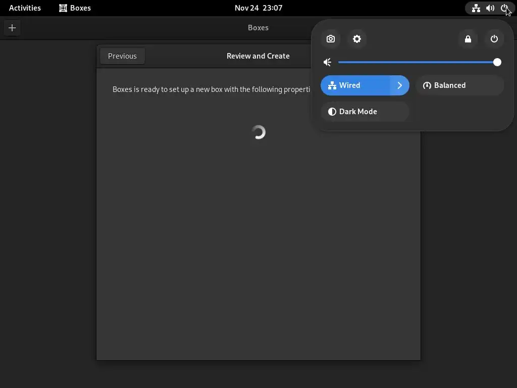Mute audio using the speaker icon beside the slider
517x388 pixels.
coord(327,62)
